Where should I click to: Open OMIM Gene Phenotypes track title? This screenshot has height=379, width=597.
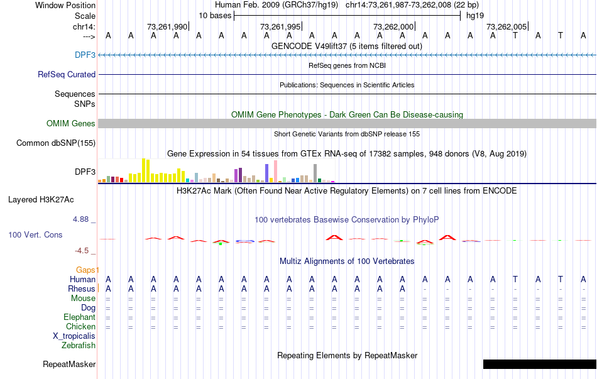(347, 114)
